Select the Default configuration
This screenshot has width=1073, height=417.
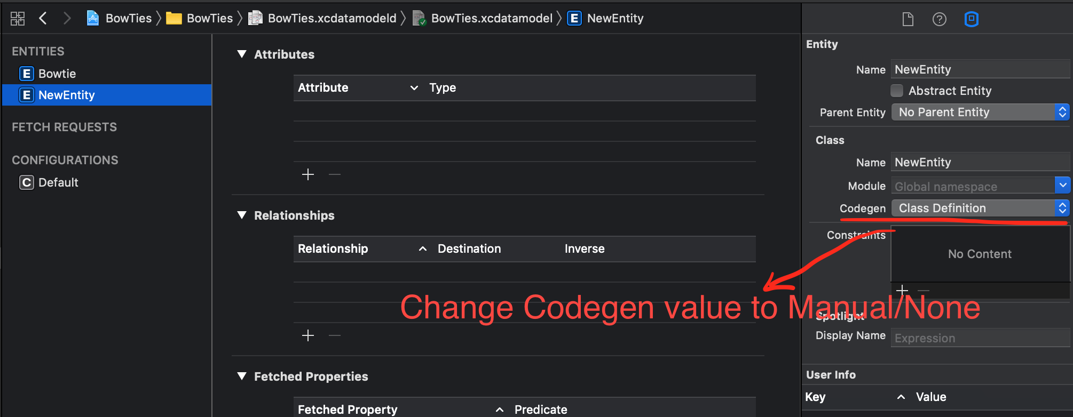click(x=58, y=182)
